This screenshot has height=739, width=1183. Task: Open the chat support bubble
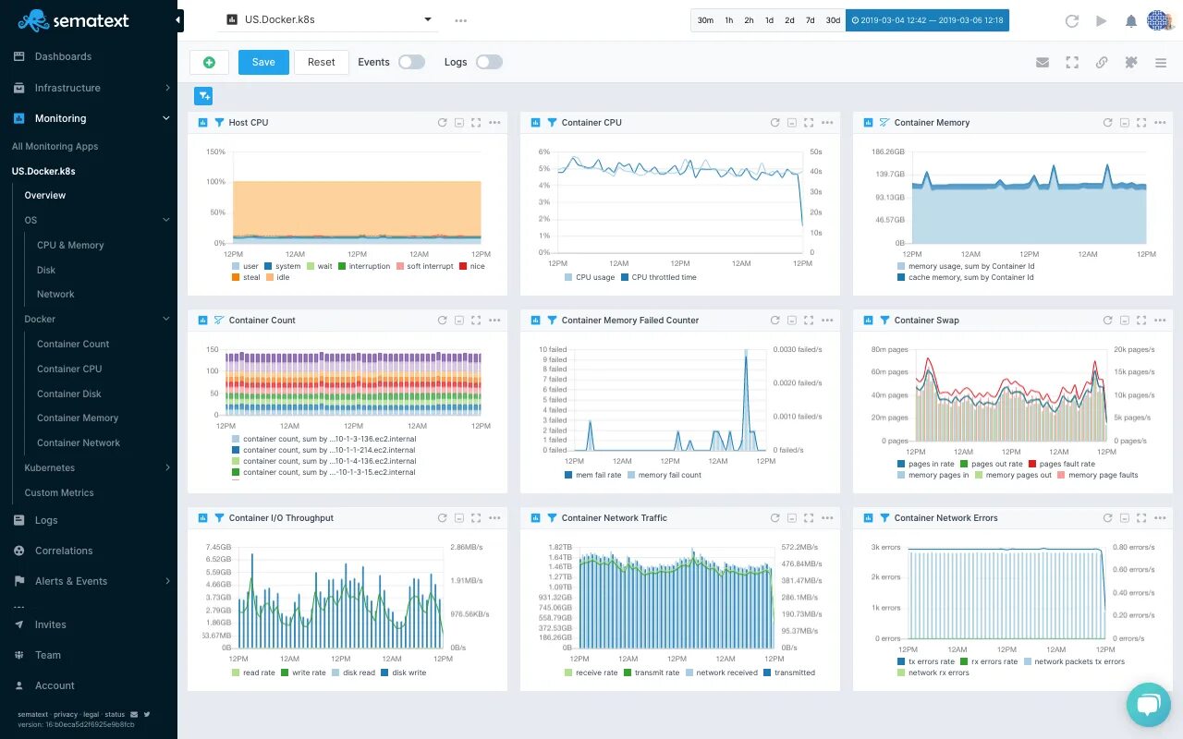(1148, 704)
